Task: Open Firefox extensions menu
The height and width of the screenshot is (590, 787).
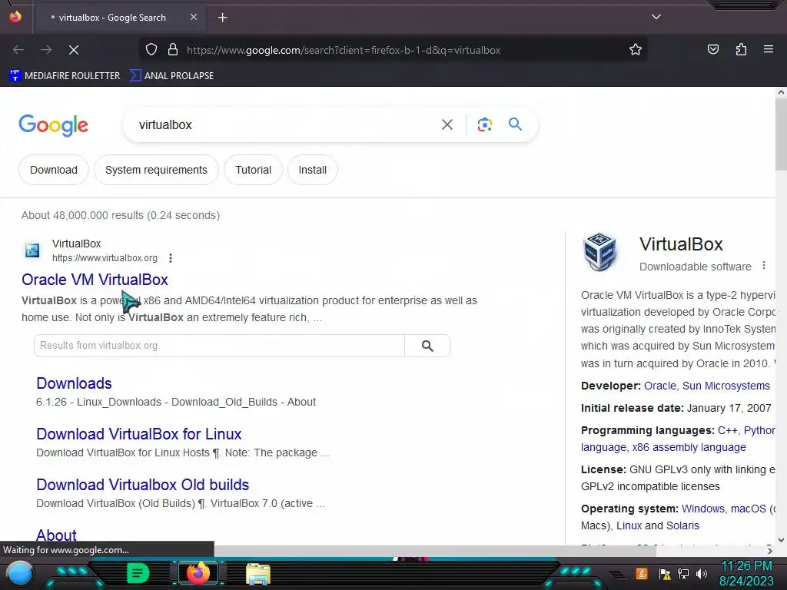Action: point(741,49)
